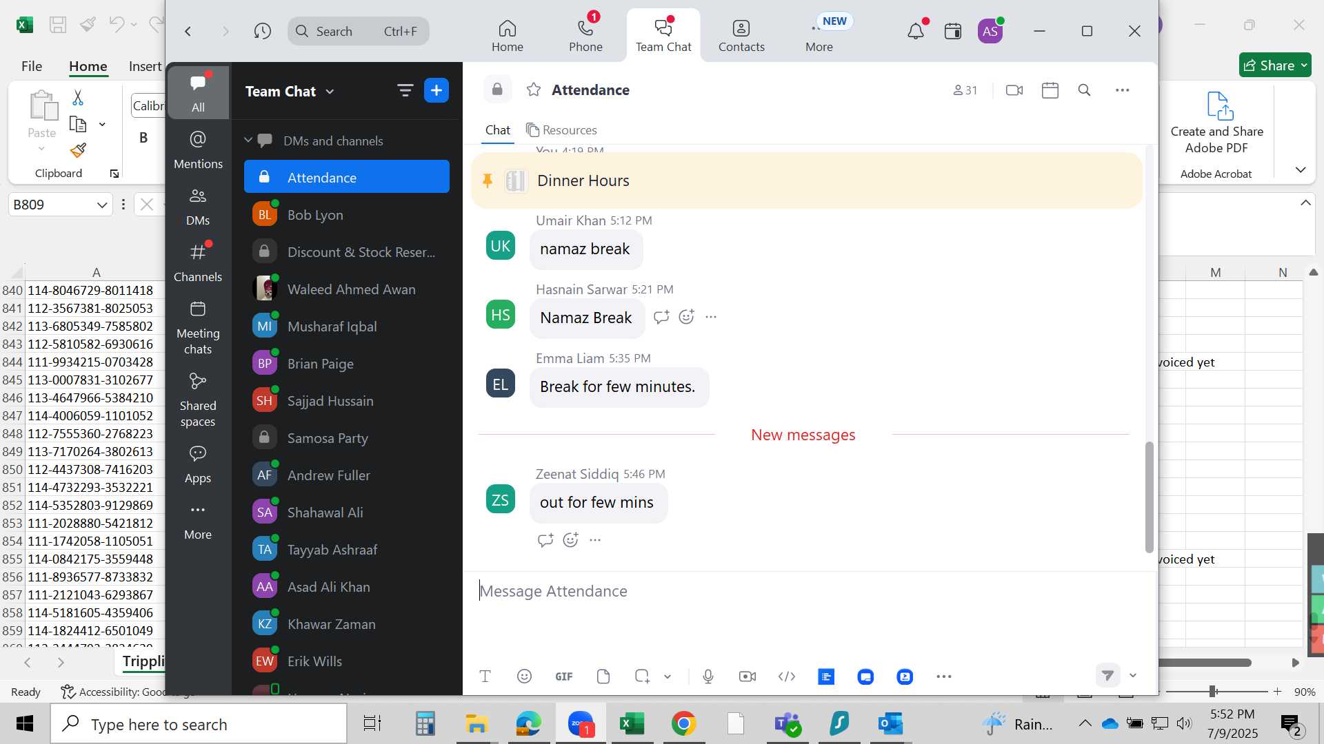1324x744 pixels.
Task: Switch to the Resources tab in Attendance
Action: point(561,130)
